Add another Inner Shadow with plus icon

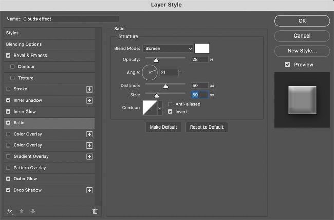pos(89,100)
